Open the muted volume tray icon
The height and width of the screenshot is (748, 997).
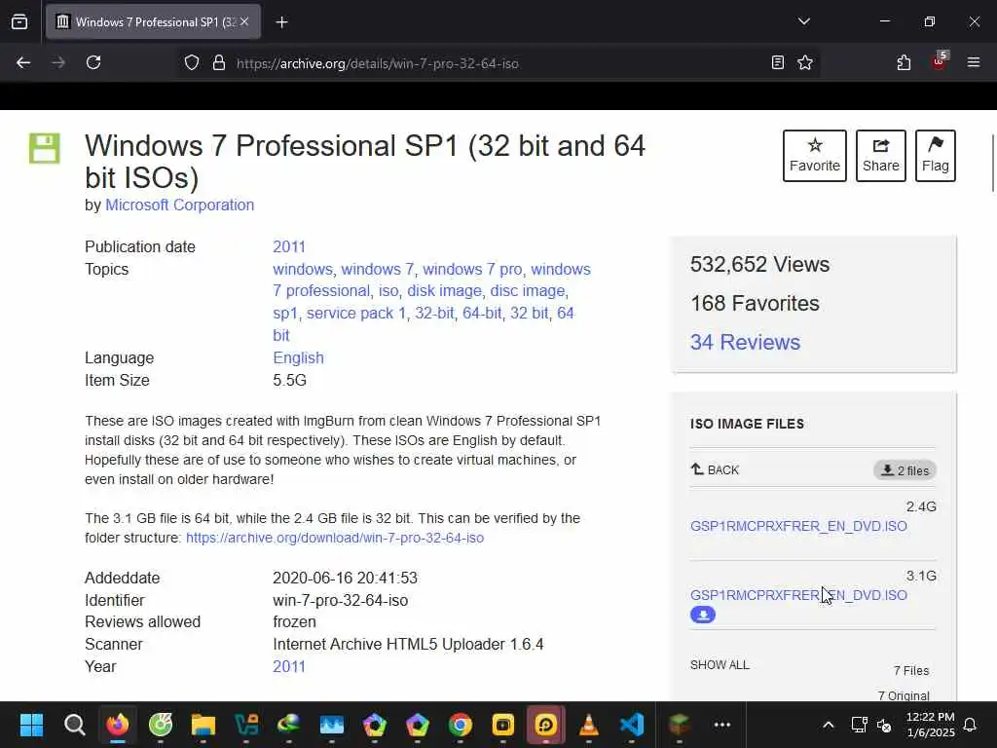[x=884, y=725]
